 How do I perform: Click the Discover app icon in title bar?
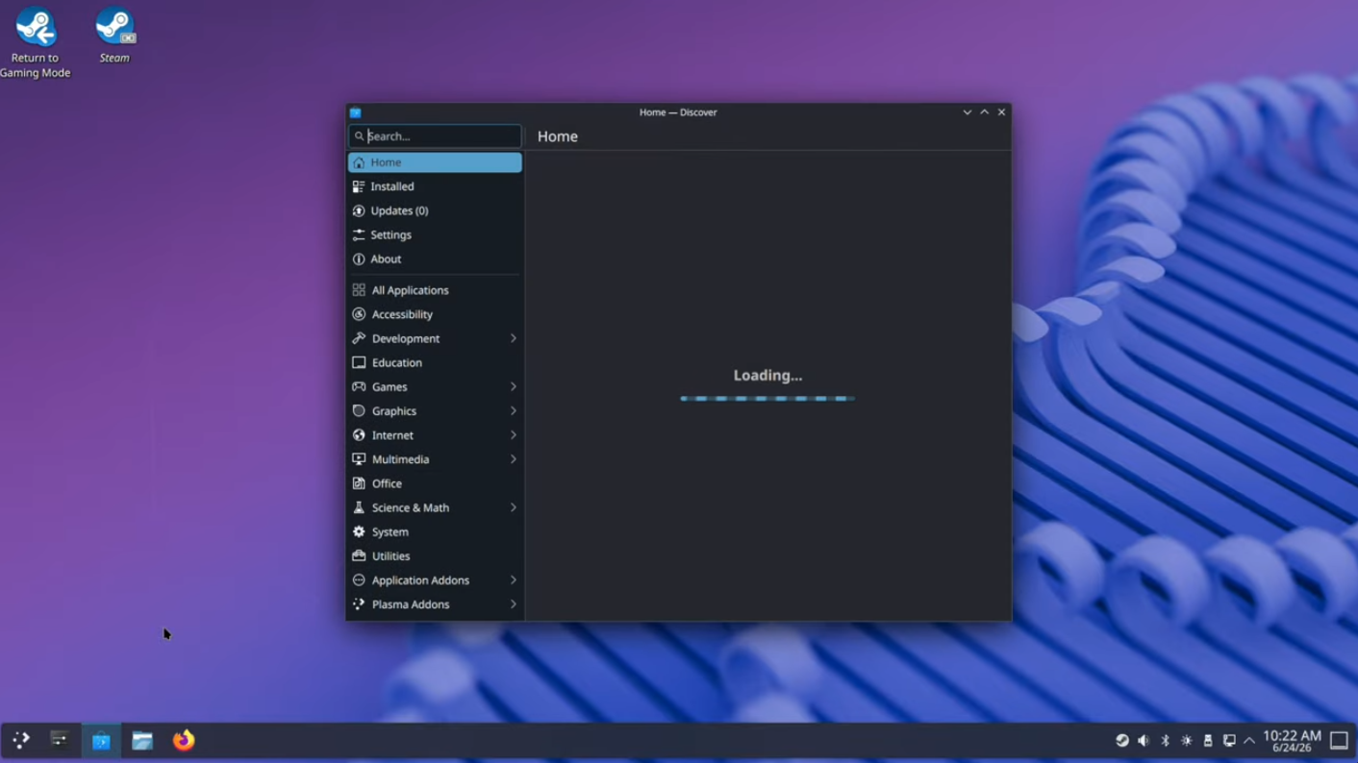[355, 112]
